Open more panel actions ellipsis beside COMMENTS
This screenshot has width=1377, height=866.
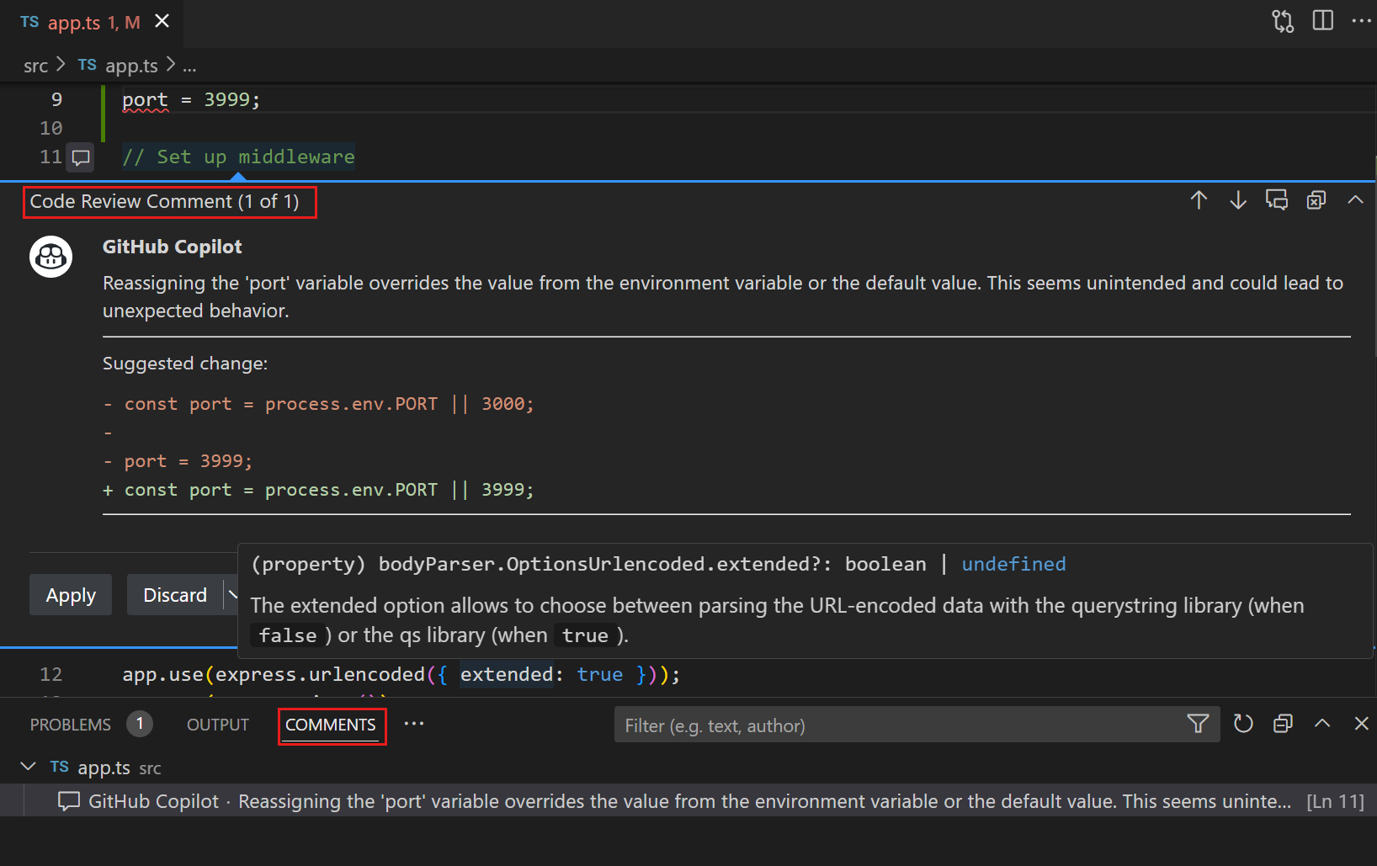click(413, 724)
